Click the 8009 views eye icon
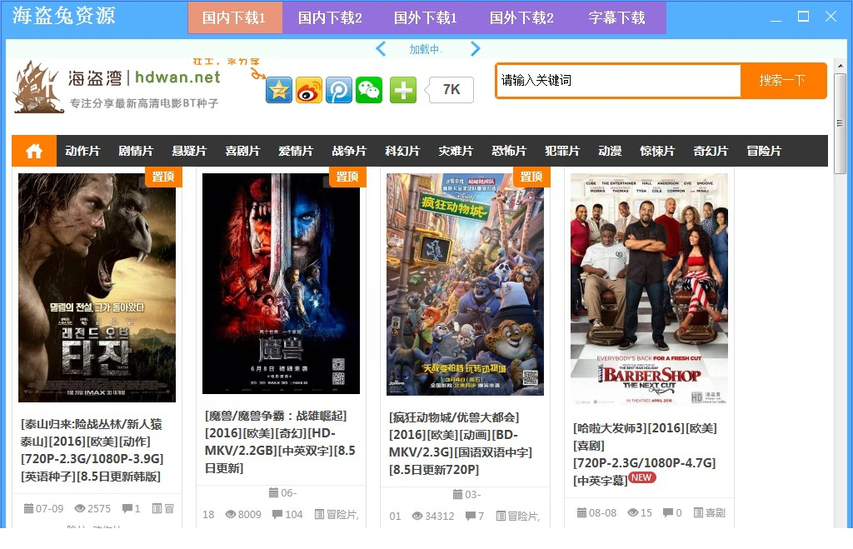 tap(231, 514)
